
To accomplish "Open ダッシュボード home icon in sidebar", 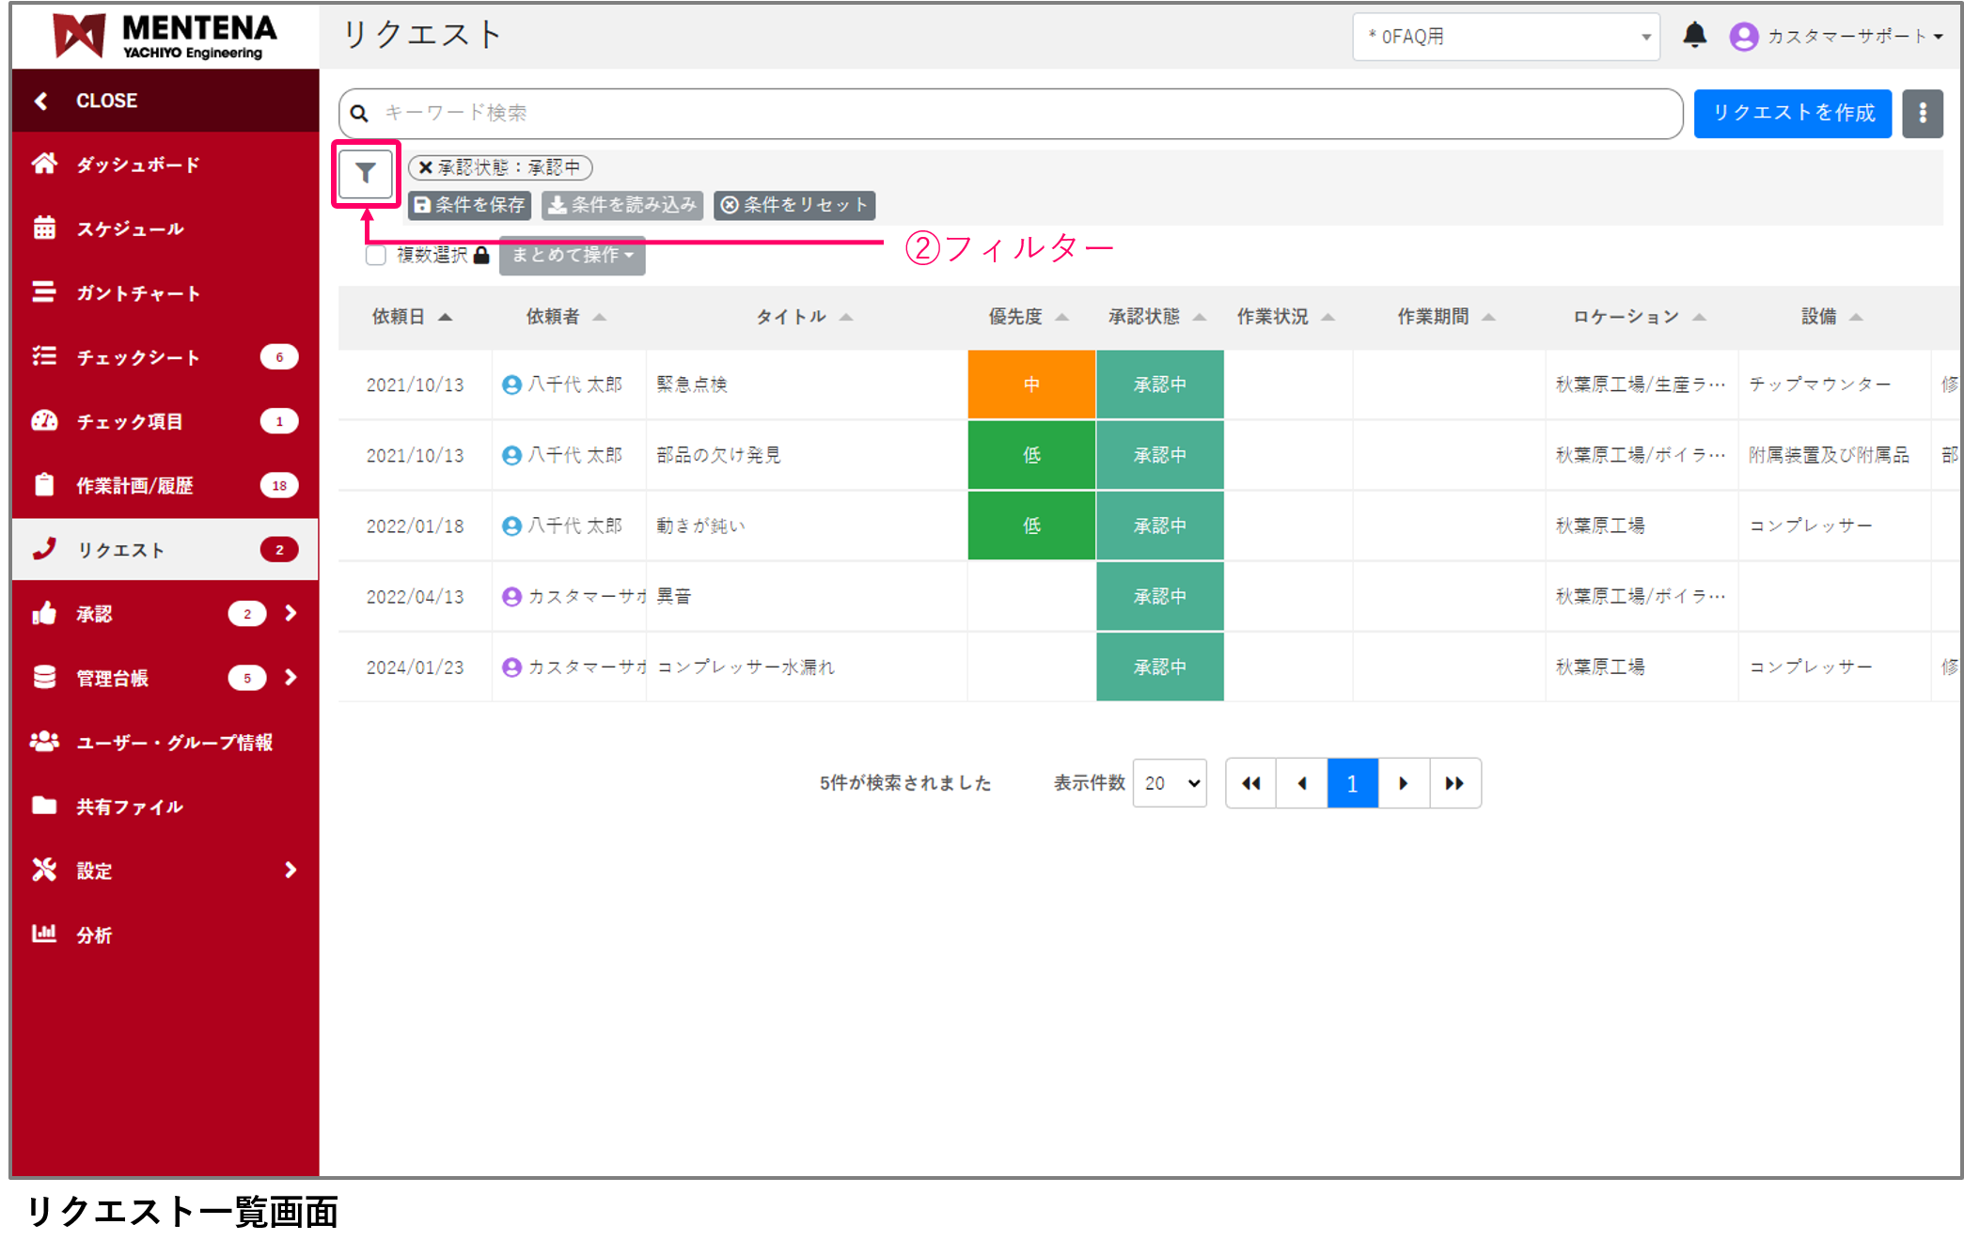I will [x=44, y=164].
